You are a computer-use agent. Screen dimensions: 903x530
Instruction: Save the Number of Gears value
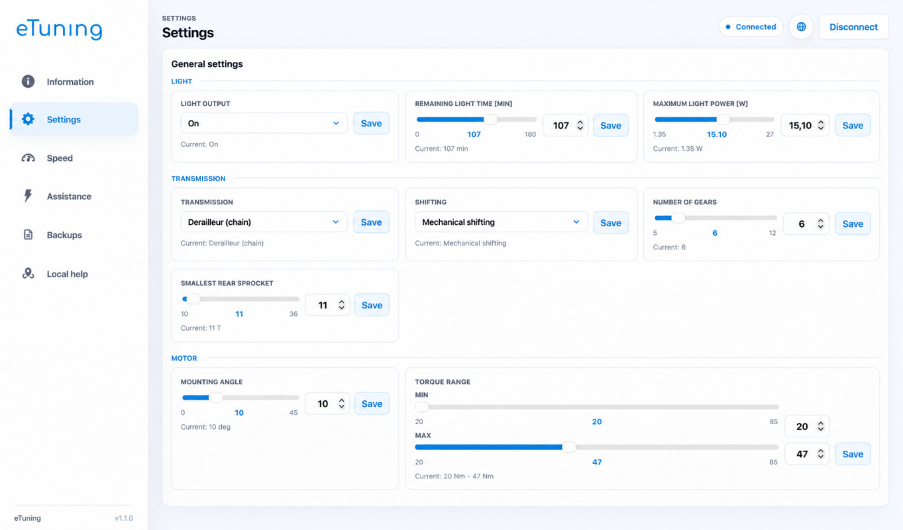coord(853,224)
